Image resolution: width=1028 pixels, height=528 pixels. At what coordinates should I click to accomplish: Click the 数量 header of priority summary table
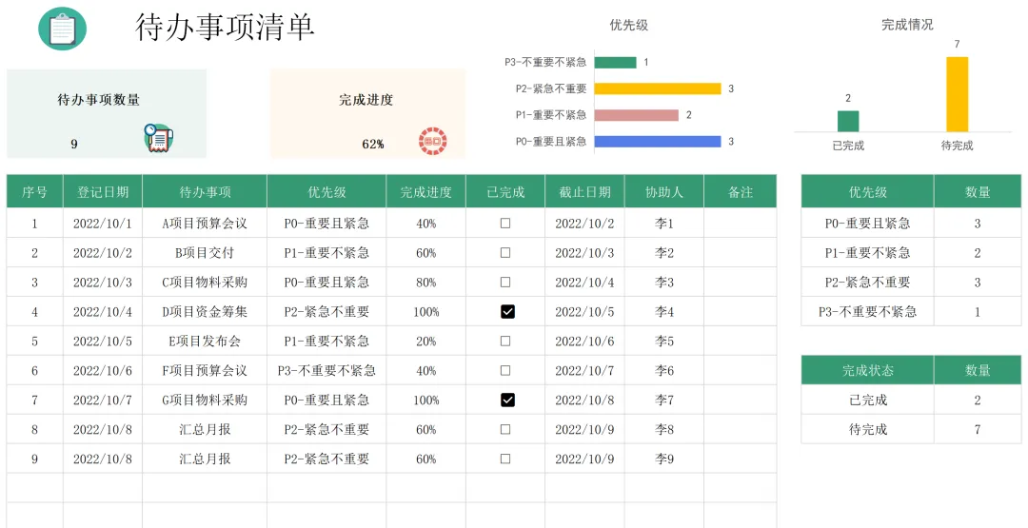978,191
